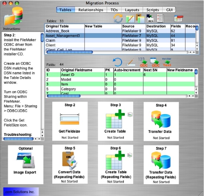Click the New Fieldname column header

[x=181, y=70]
